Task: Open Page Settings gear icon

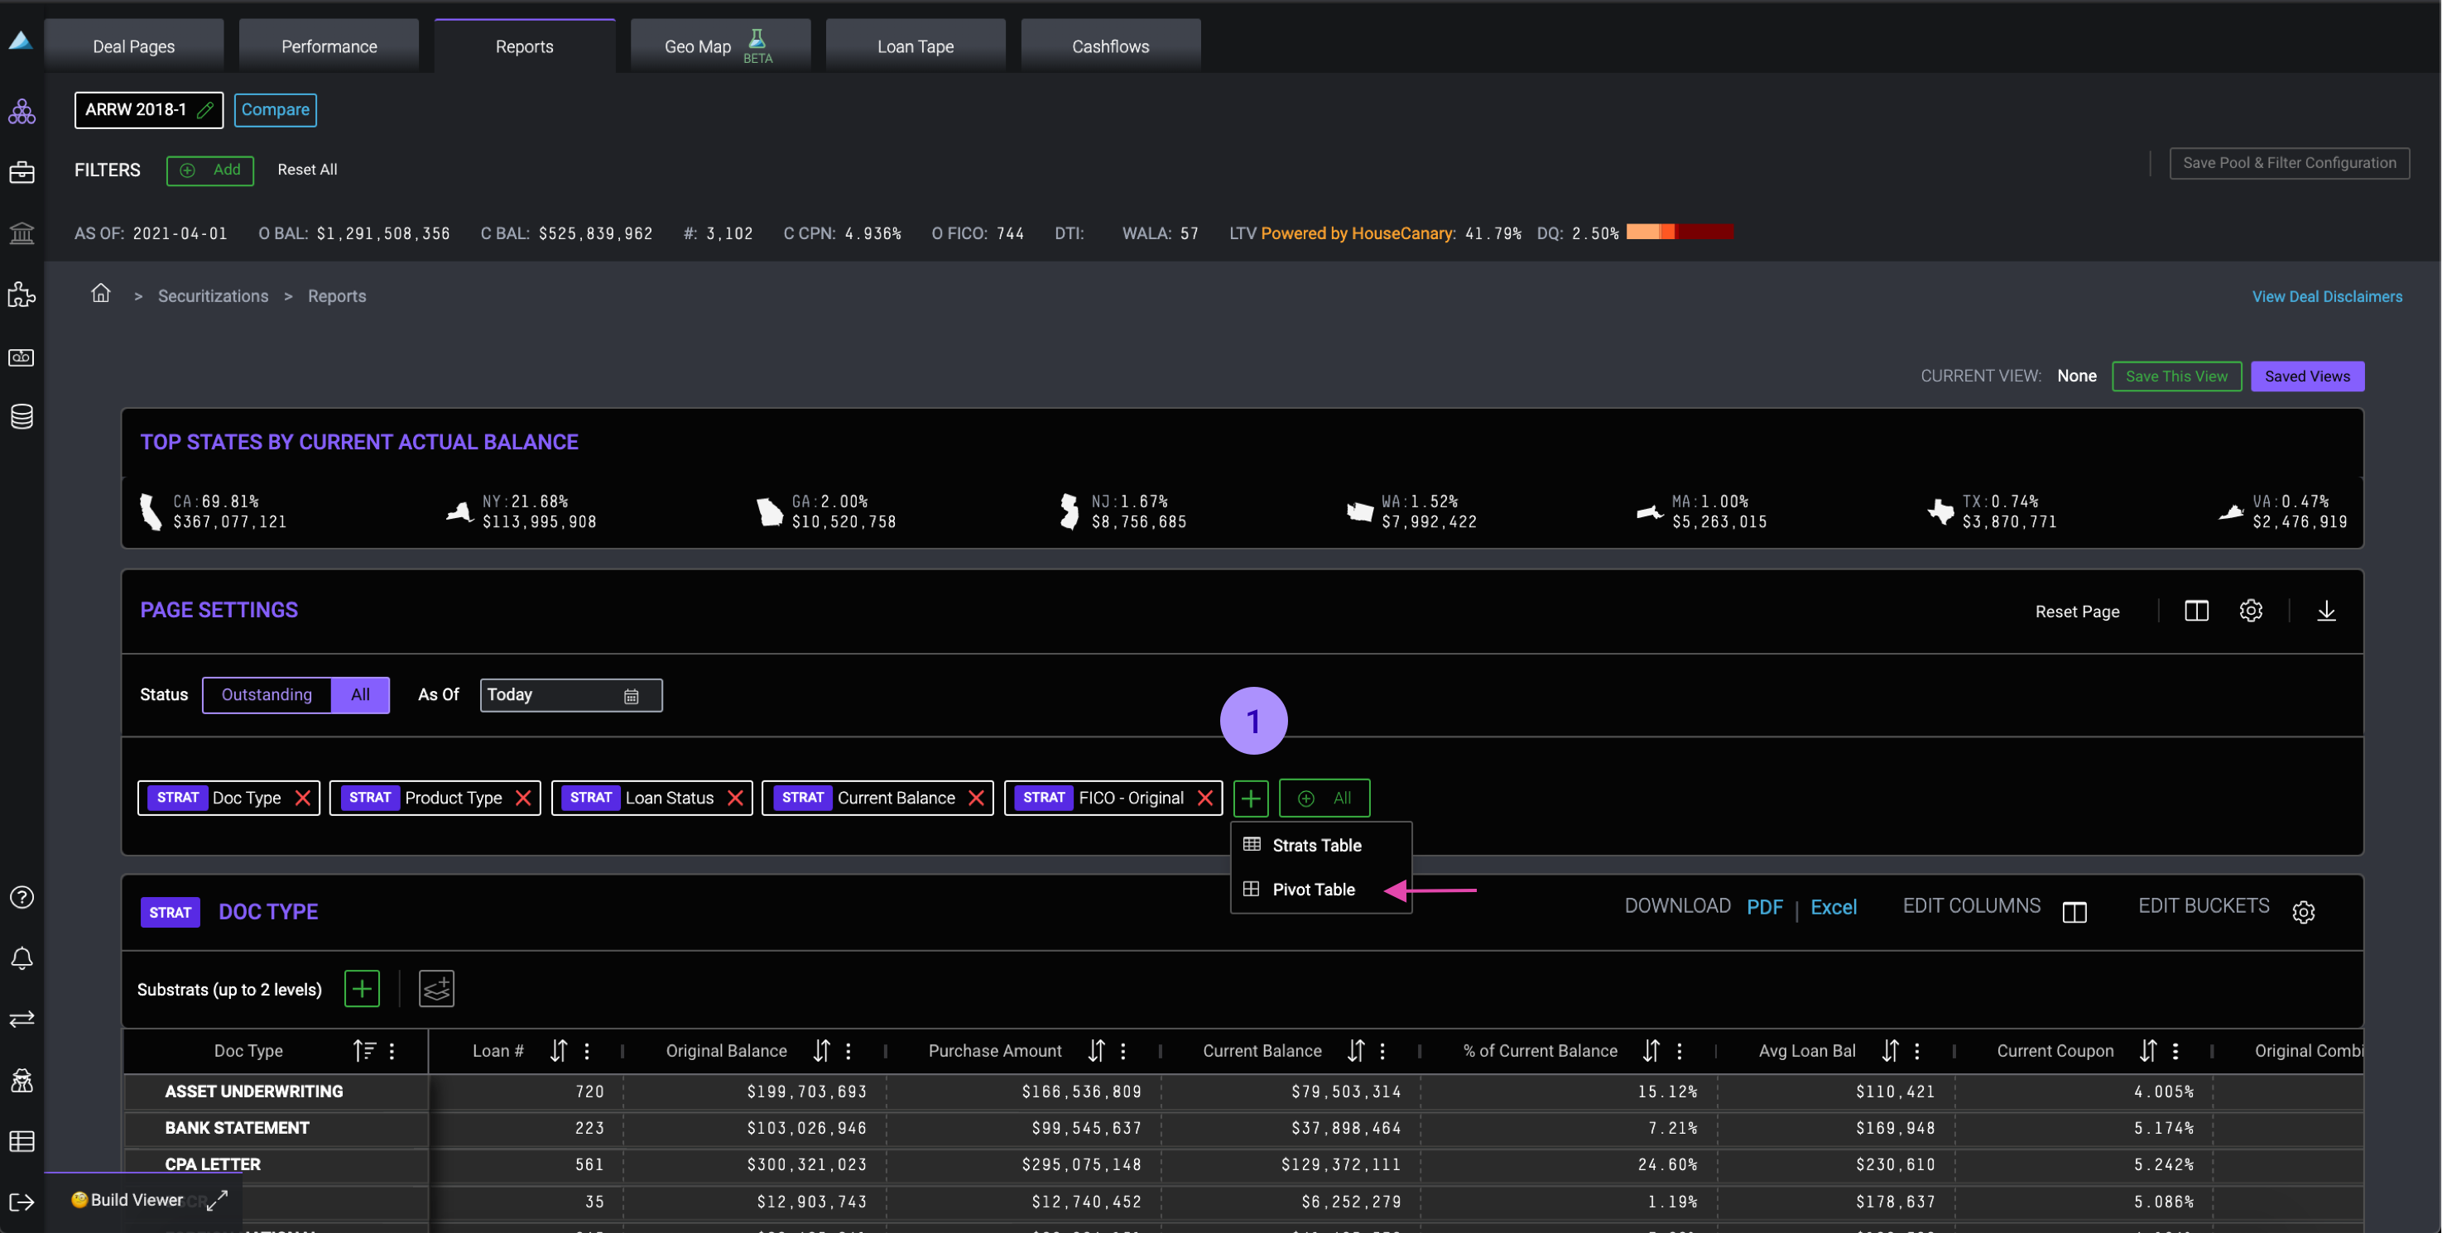Action: tap(2251, 612)
